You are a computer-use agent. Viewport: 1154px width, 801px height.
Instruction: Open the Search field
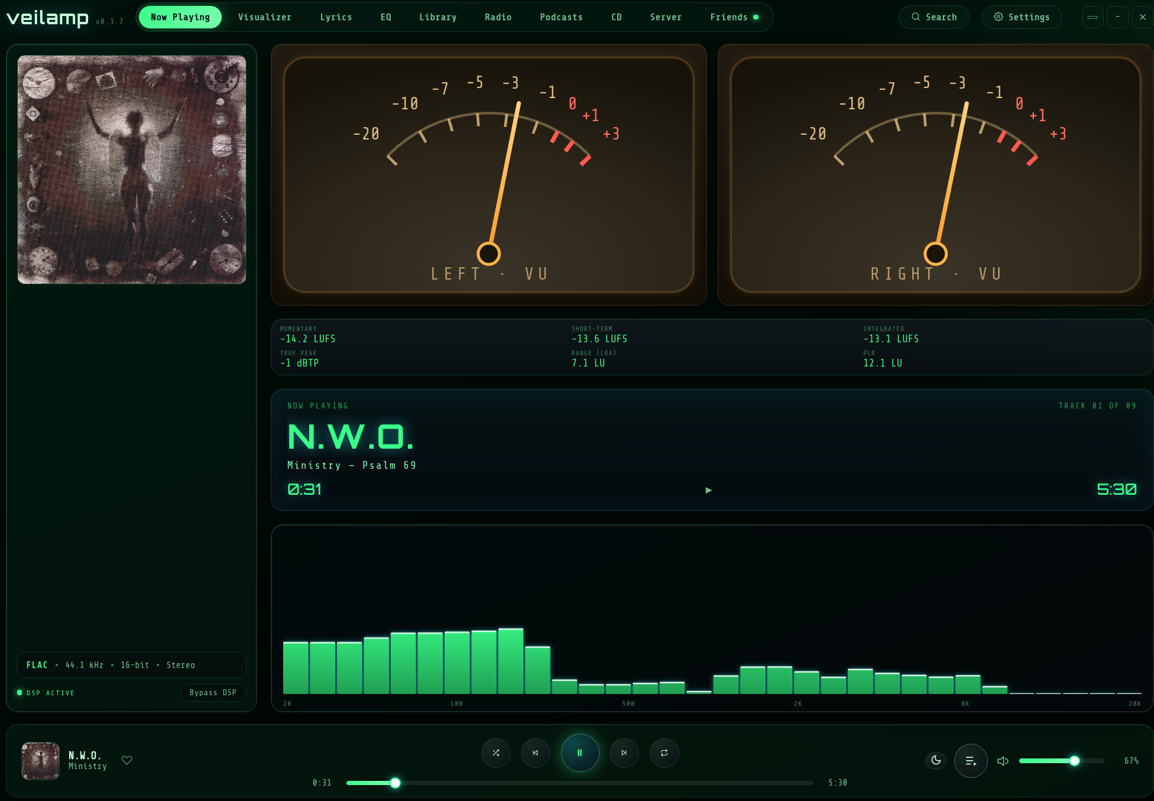(x=934, y=17)
